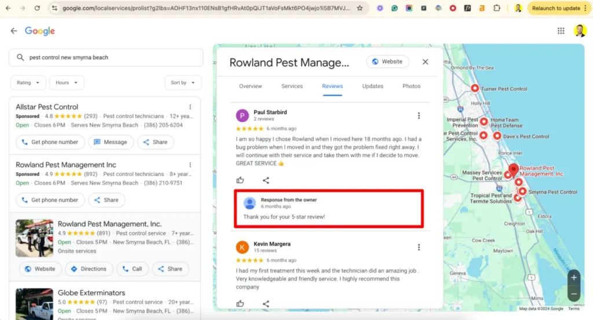Click the Google apps grid icon
This screenshot has width=593, height=320.
pos(561,31)
